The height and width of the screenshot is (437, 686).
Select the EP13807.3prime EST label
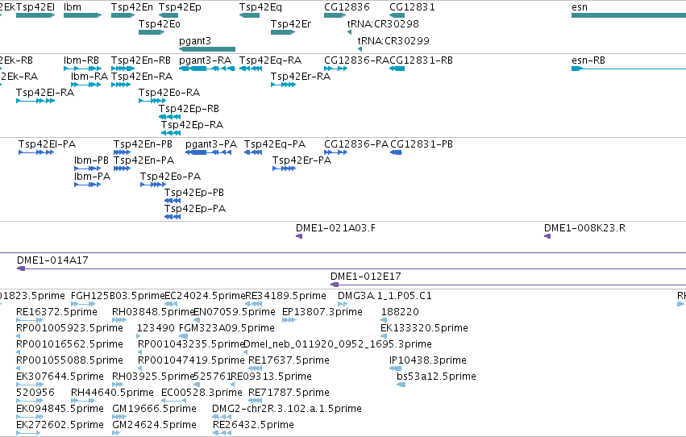[322, 312]
